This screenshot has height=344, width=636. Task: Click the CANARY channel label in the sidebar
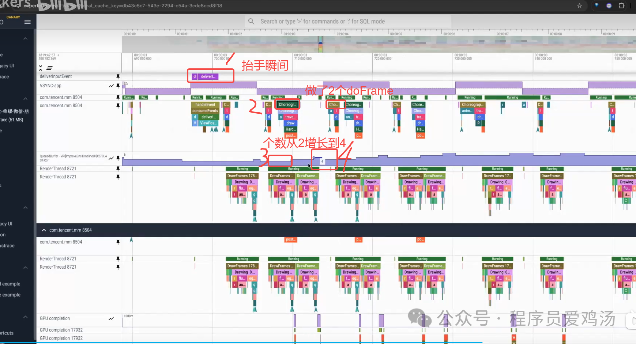tap(13, 17)
